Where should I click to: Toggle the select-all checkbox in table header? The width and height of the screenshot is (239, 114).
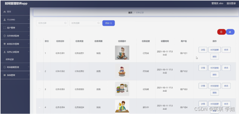tap(40, 41)
